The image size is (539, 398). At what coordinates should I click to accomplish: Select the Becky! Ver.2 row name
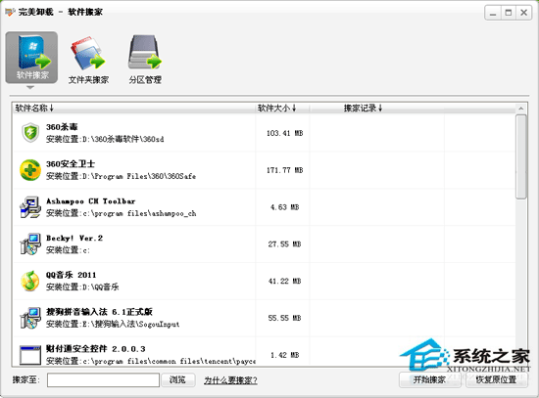[74, 238]
